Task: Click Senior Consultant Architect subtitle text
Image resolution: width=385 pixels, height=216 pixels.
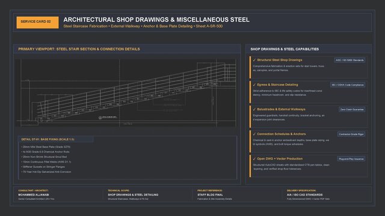Action: 36,199
